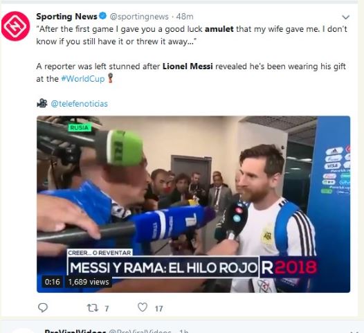The image size is (364, 333).
Task: Open the tweet options chevron menu
Action: click(345, 17)
